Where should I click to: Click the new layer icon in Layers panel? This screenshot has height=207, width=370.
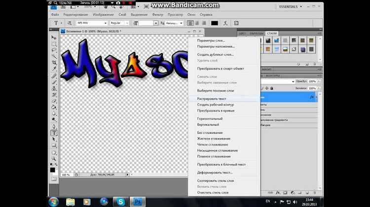[x=307, y=193]
